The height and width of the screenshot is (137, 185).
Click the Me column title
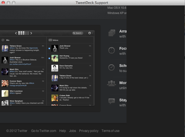pyautogui.click(x=8, y=40)
